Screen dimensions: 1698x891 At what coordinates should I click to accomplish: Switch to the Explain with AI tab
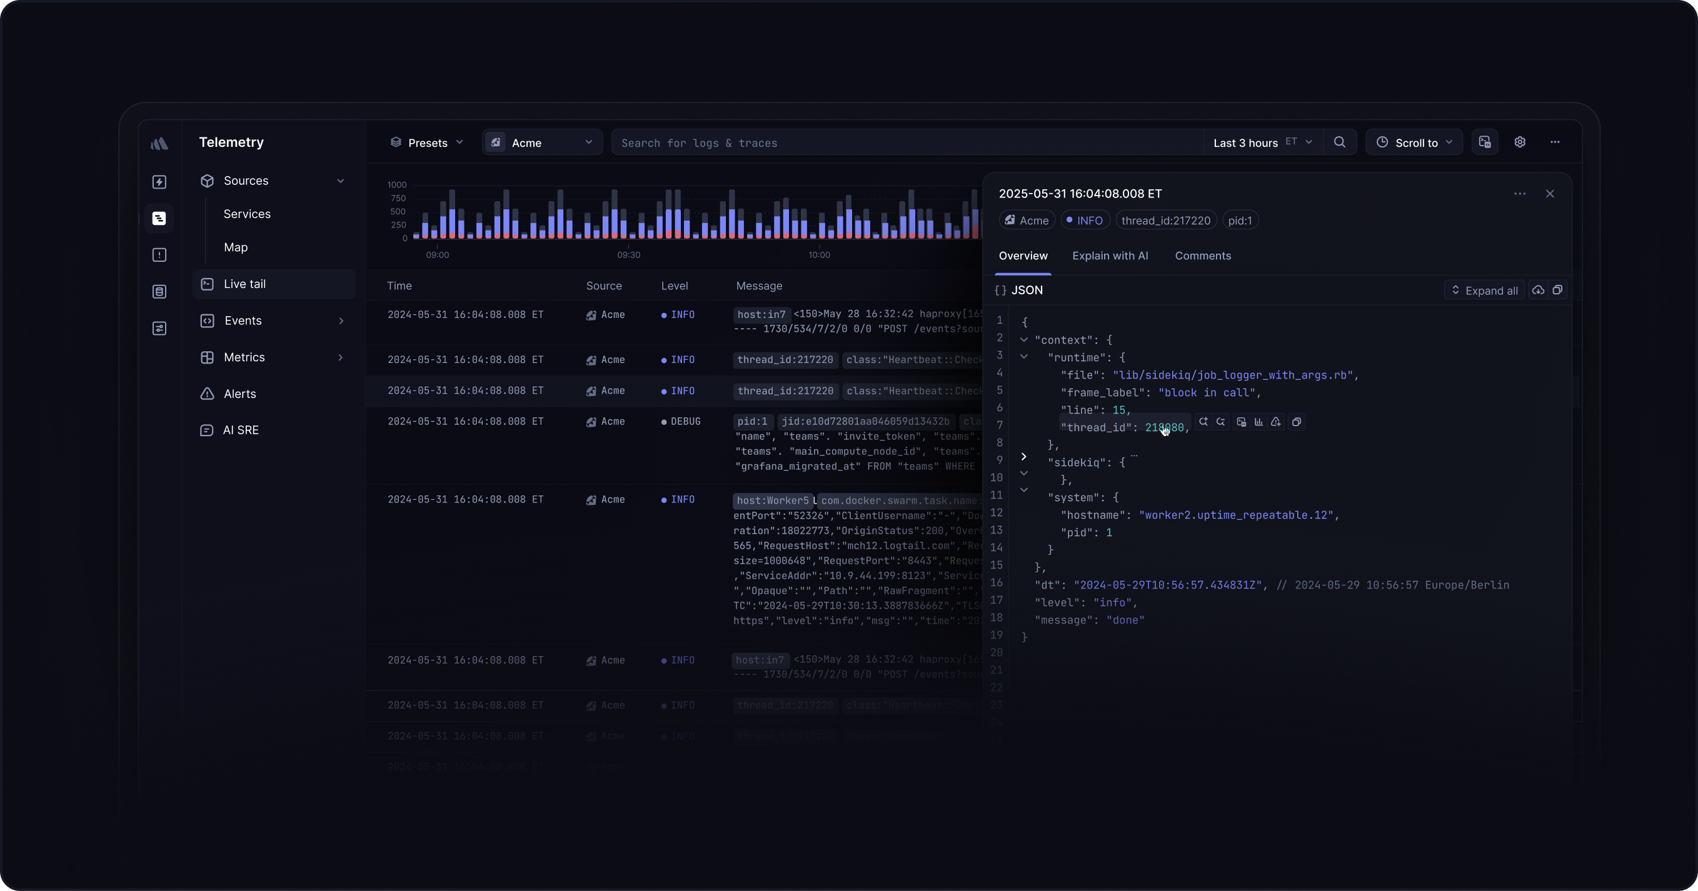click(x=1110, y=256)
